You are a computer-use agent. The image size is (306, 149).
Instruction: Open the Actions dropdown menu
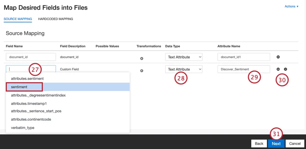[x=291, y=6]
